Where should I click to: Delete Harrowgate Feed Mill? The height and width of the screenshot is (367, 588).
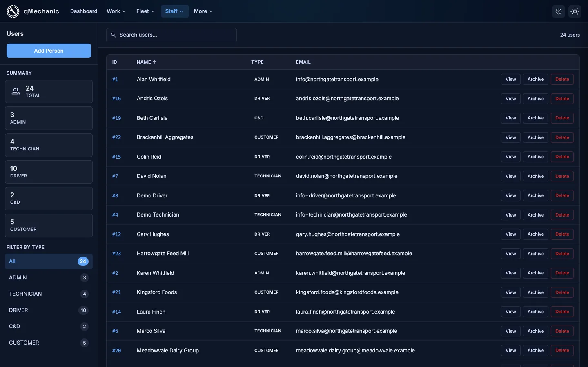562,254
